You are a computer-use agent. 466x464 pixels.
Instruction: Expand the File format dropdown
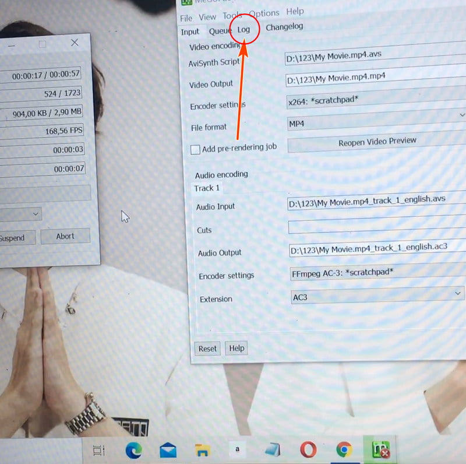click(x=462, y=115)
